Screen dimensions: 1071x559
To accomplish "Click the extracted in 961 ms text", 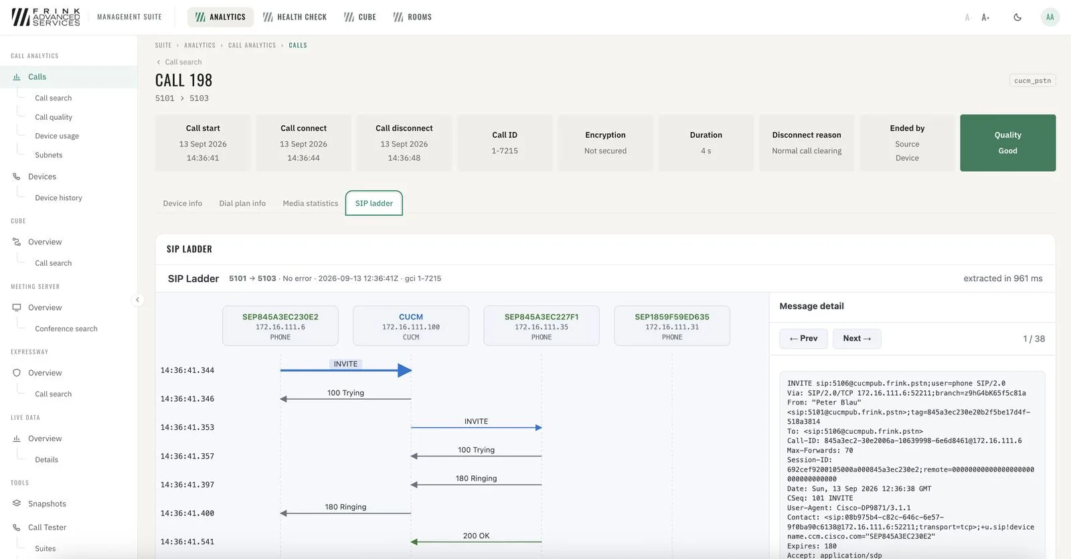I will pyautogui.click(x=1003, y=278).
